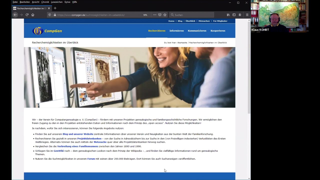The height and width of the screenshot is (180, 320).
Task: Click the hero banner image
Action: coord(129,77)
